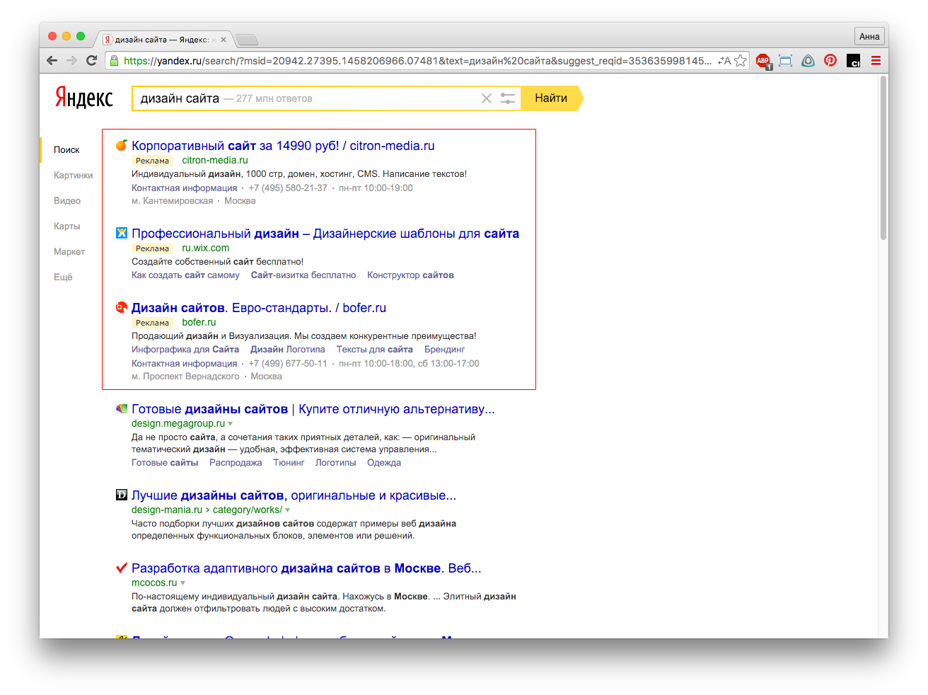Click the bofer.ru green URL link
Image resolution: width=928 pixels, height=695 pixels.
[199, 323]
